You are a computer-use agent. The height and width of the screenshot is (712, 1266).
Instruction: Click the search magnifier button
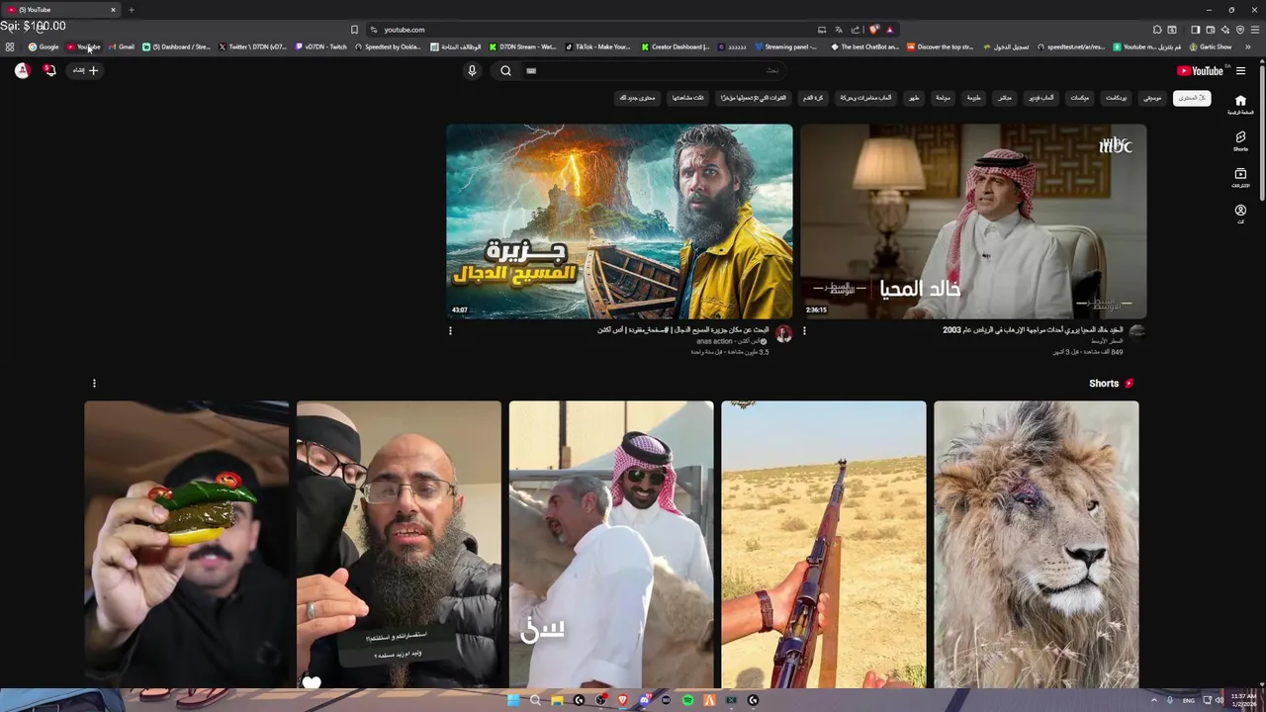coord(505,70)
